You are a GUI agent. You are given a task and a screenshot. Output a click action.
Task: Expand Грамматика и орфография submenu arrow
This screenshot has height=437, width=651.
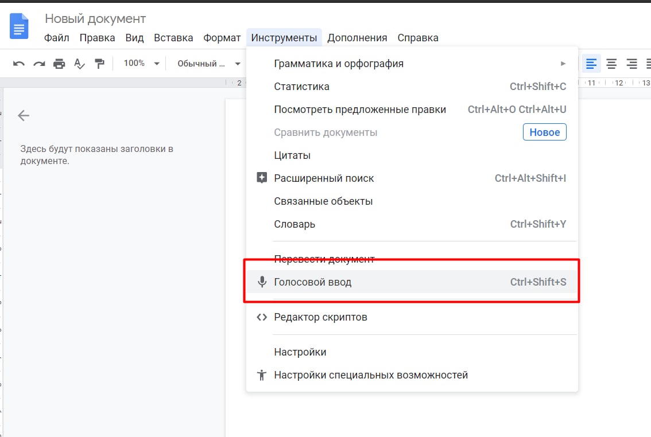click(563, 64)
